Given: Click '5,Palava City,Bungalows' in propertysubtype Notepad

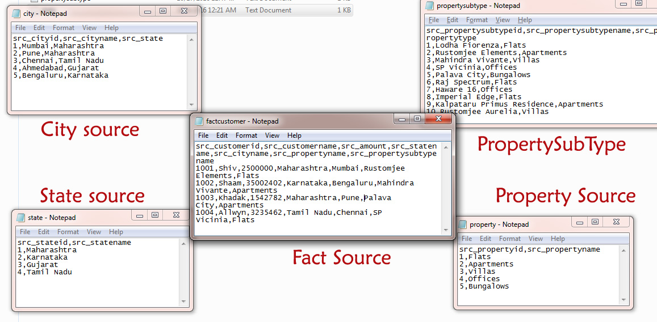Looking at the screenshot, I should [479, 75].
